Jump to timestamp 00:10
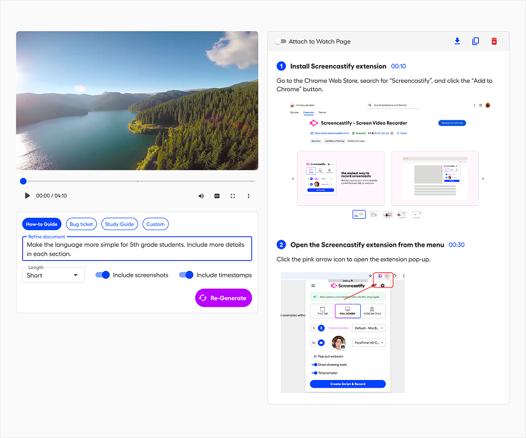 398,66
